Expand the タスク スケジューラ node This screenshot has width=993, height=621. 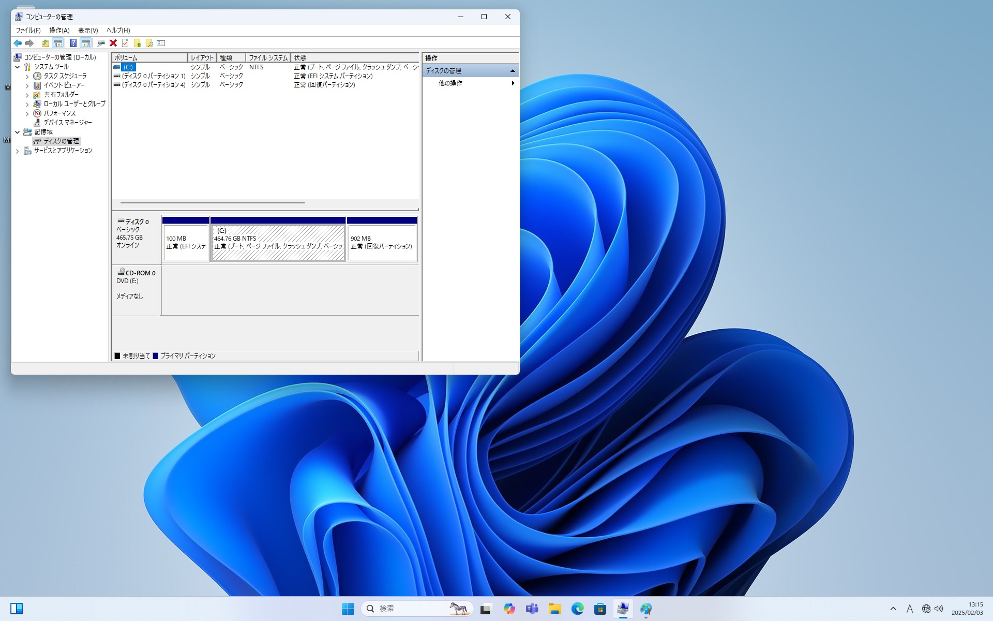pyautogui.click(x=27, y=77)
